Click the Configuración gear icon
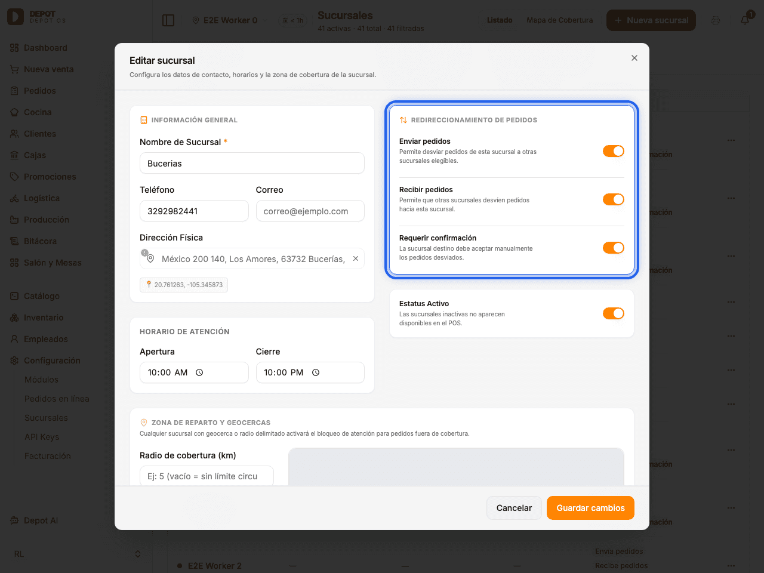The image size is (764, 573). coord(14,361)
